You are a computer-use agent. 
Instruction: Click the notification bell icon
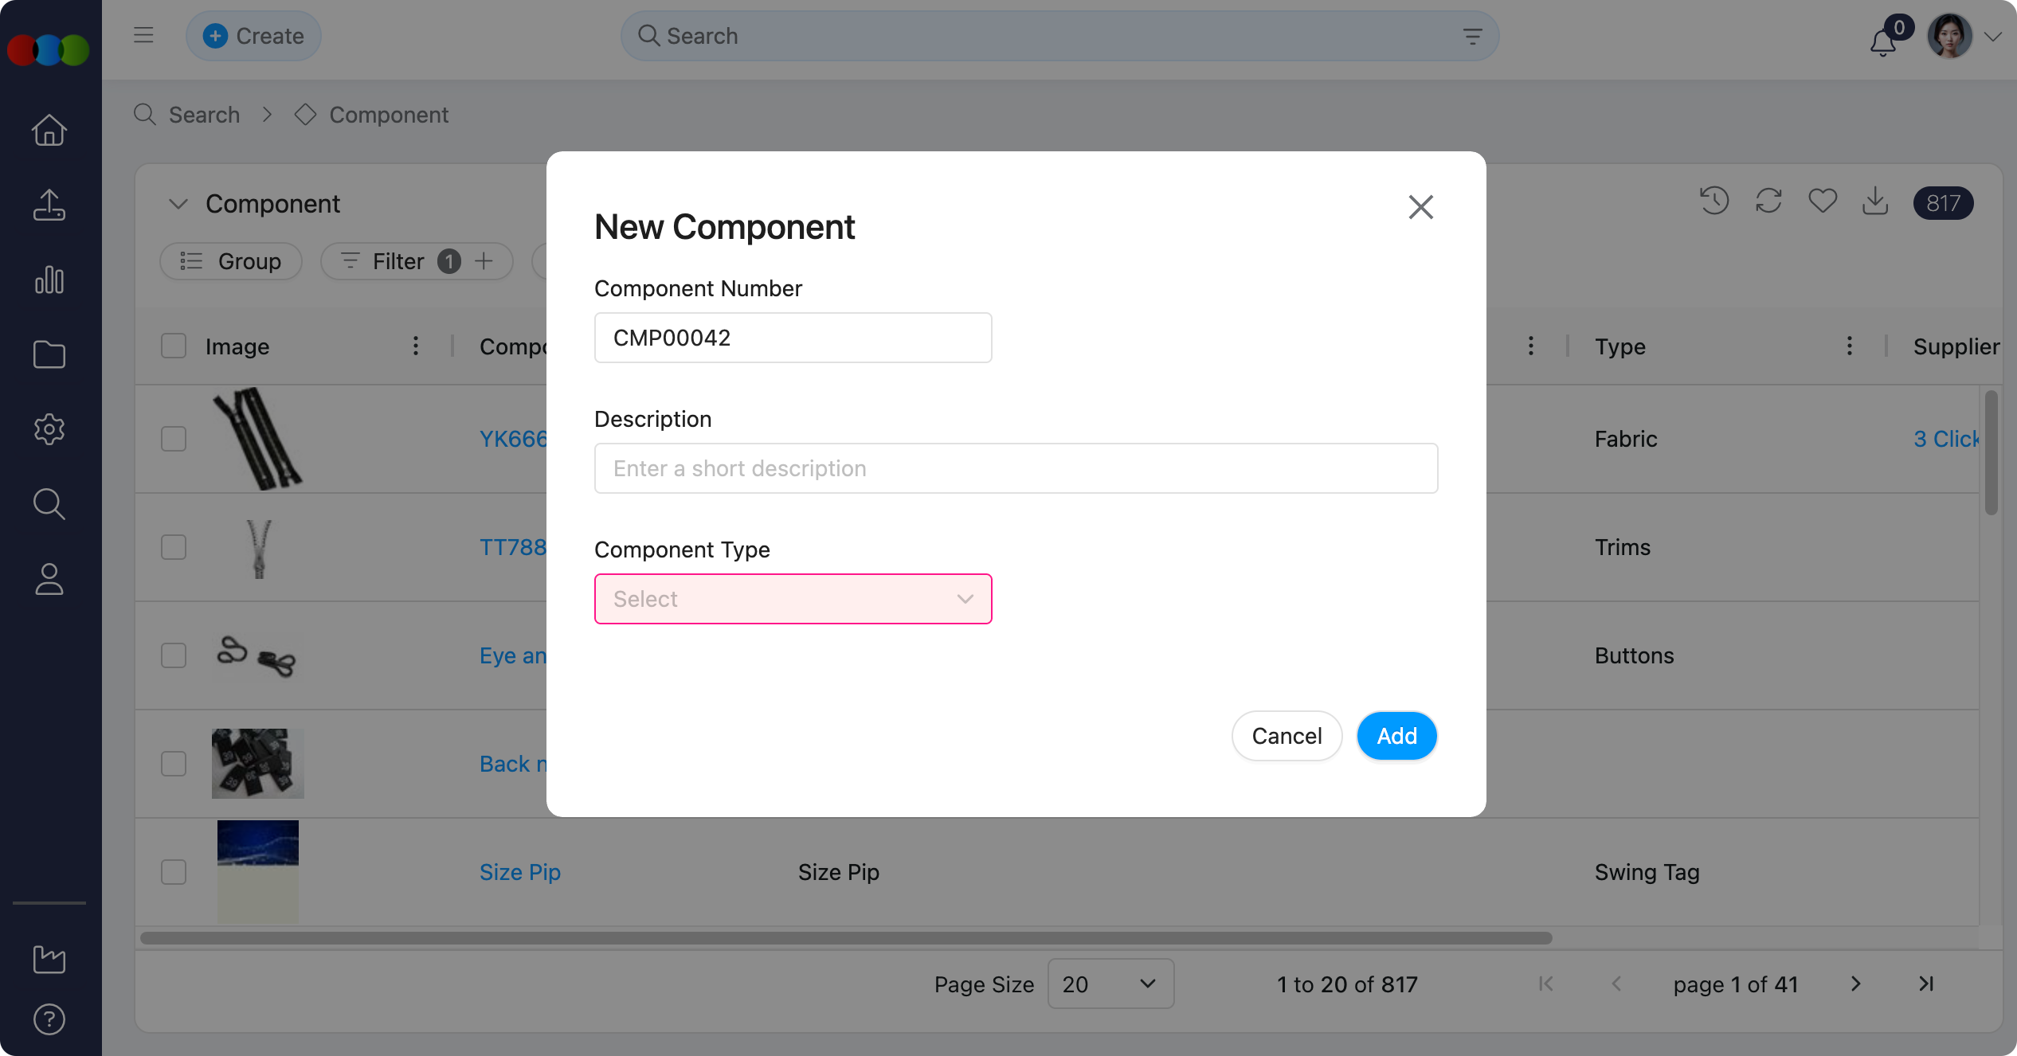pos(1883,41)
